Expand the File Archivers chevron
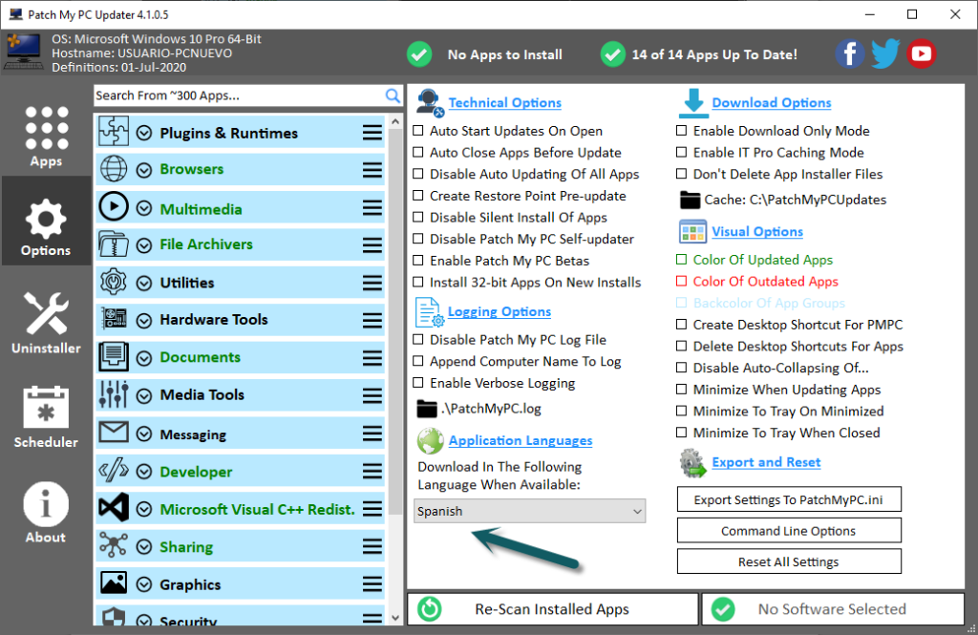 point(144,245)
